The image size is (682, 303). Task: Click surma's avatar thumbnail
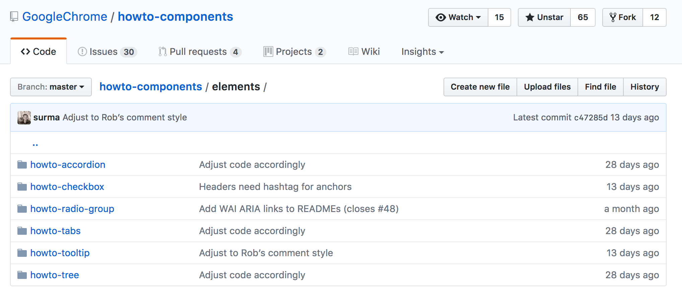pyautogui.click(x=24, y=118)
